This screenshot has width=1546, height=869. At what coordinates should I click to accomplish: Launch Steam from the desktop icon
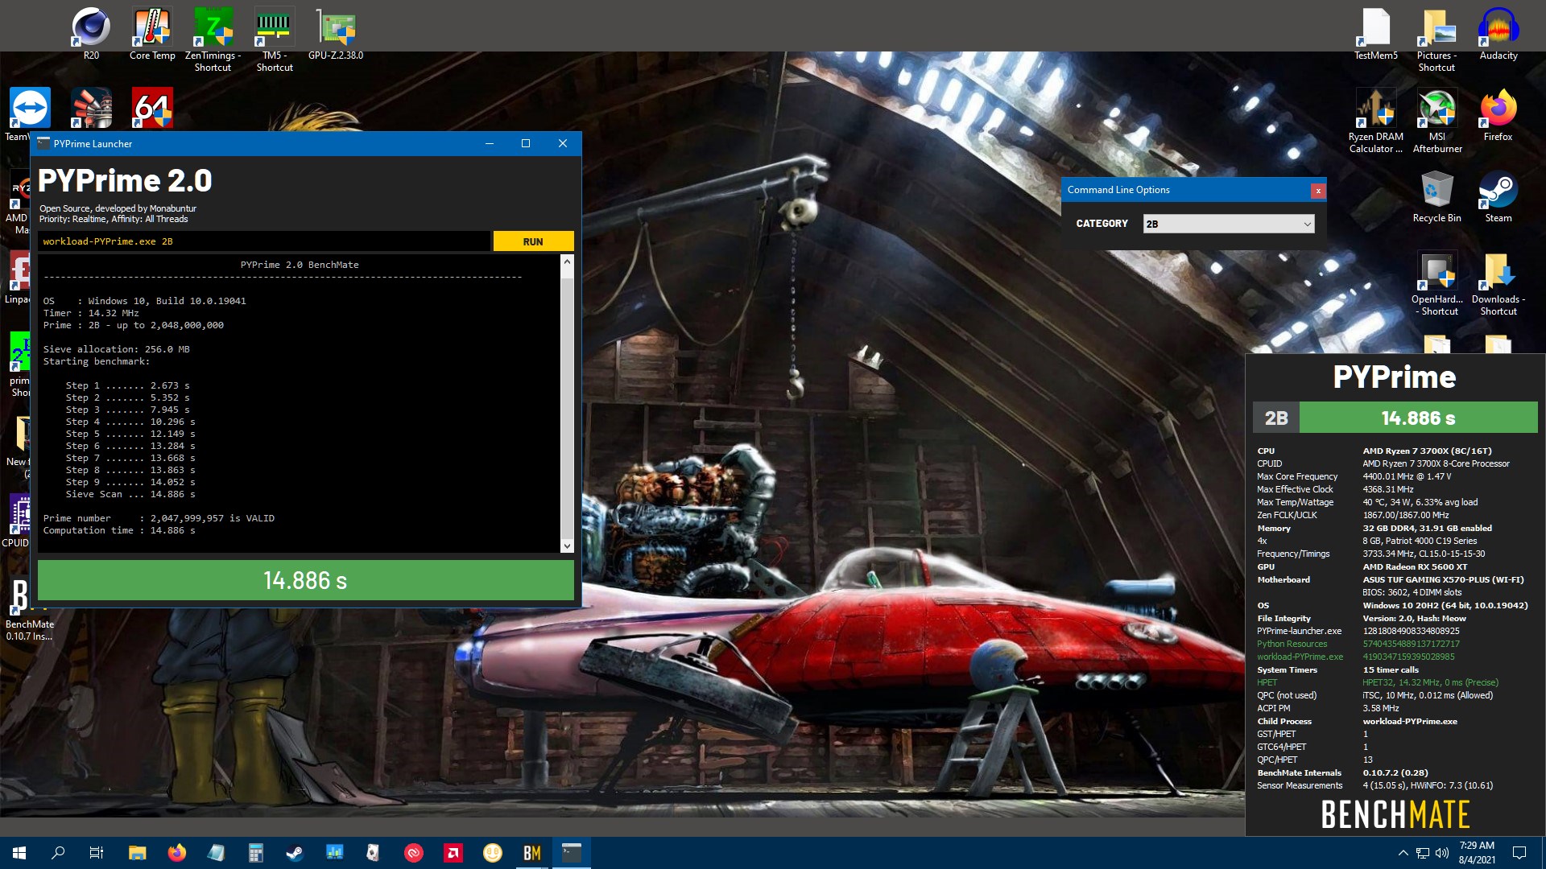tap(1498, 196)
